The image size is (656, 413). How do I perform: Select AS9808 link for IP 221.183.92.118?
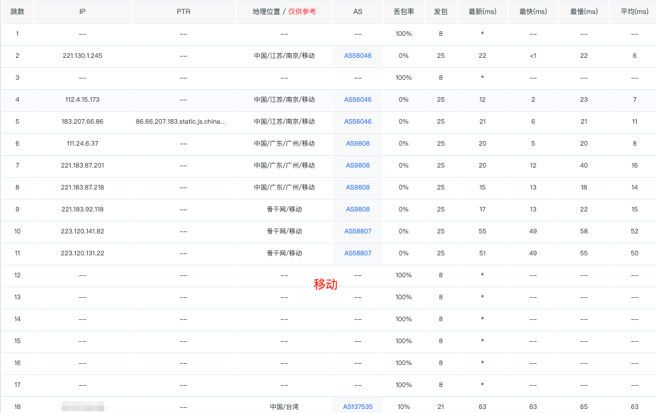358,209
